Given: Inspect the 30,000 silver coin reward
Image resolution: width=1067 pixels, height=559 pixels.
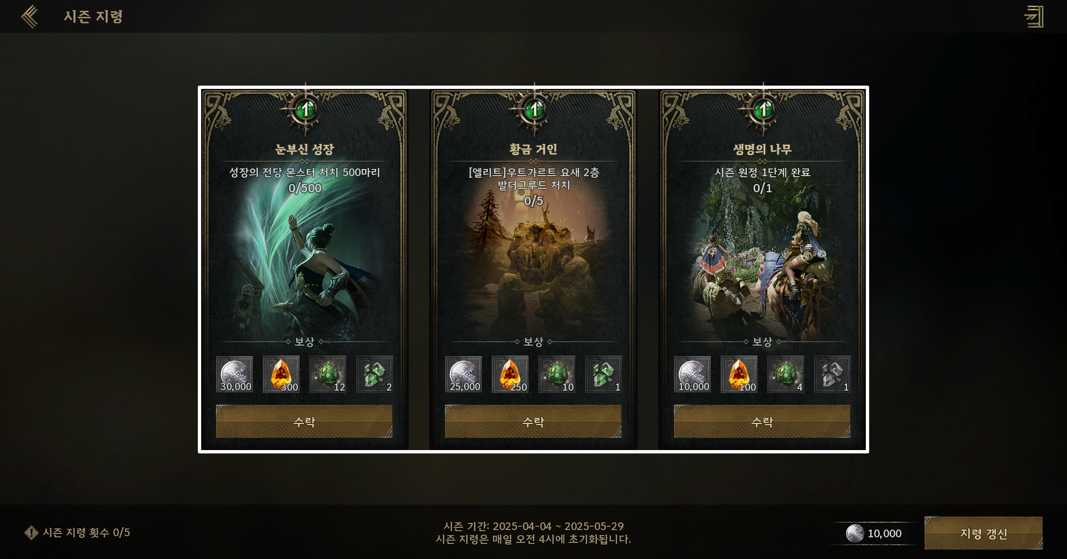Looking at the screenshot, I should pyautogui.click(x=235, y=375).
